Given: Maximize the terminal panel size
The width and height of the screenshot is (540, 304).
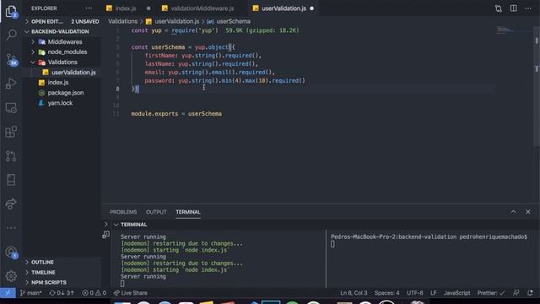Looking at the screenshot, I should pos(513,212).
